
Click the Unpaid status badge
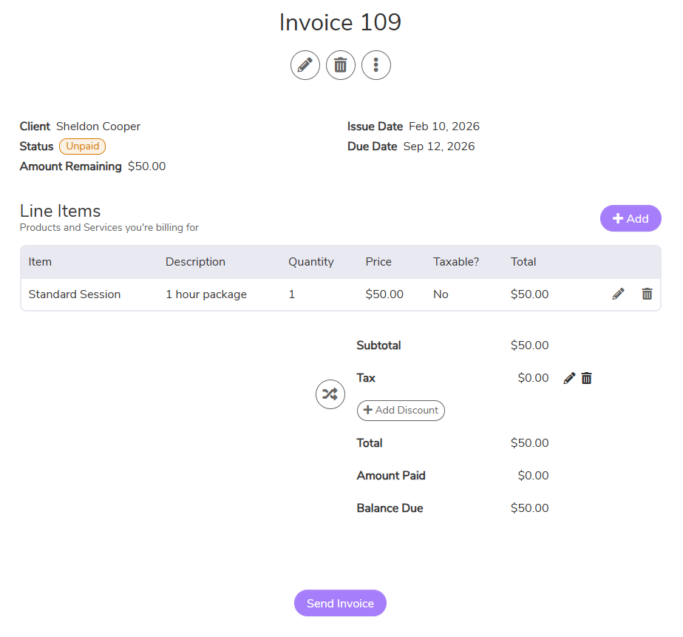click(82, 146)
